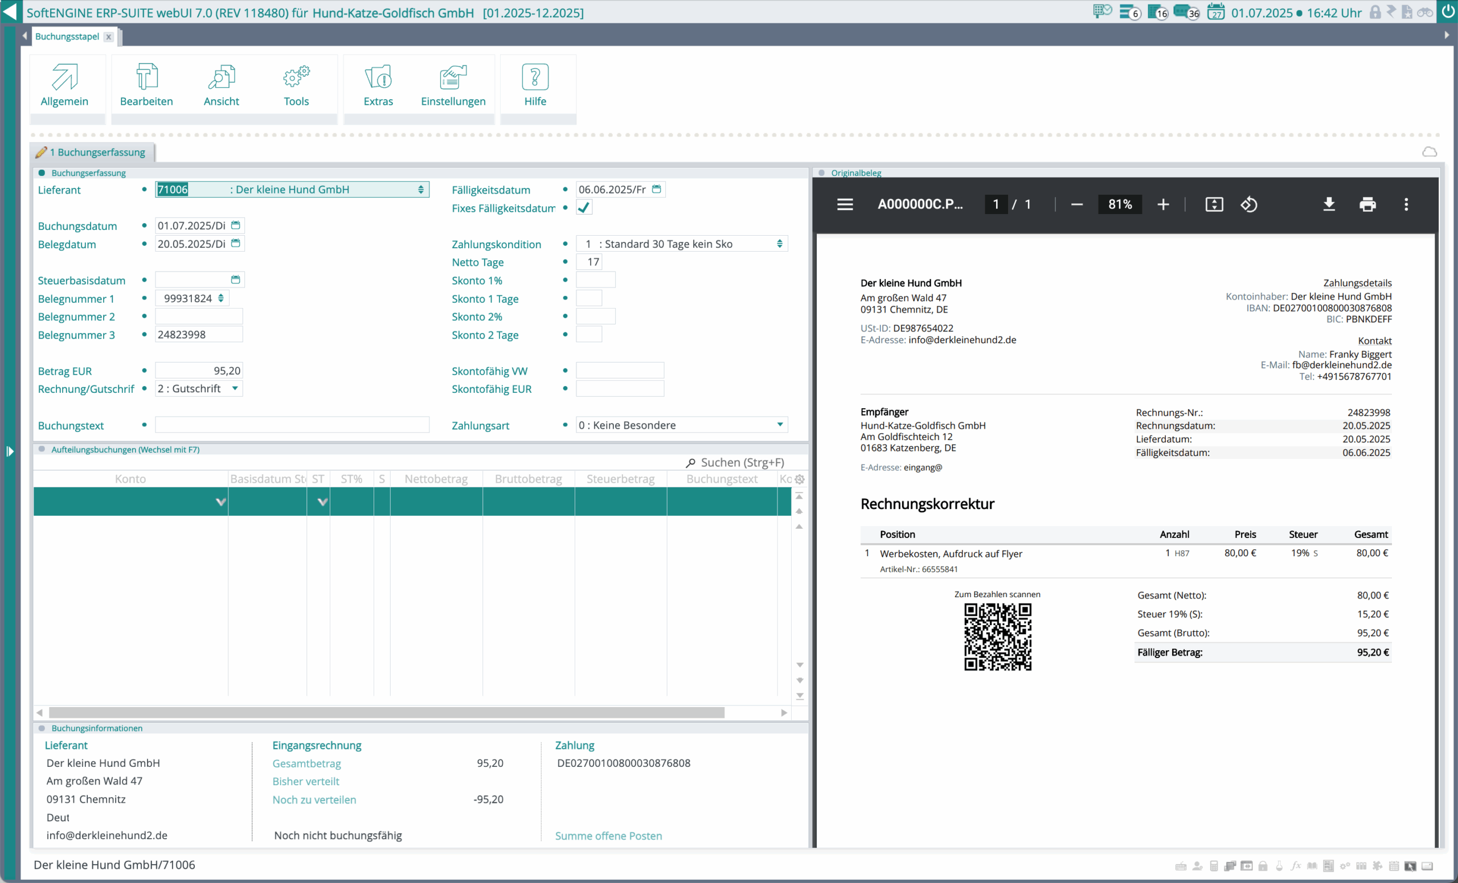Click the binoculars search icon in header
Screen dimensions: 1458x883
click(1425, 12)
